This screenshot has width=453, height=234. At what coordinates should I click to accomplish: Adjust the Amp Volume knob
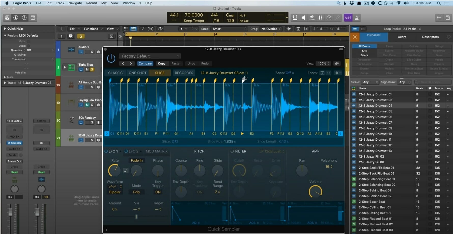point(315,192)
